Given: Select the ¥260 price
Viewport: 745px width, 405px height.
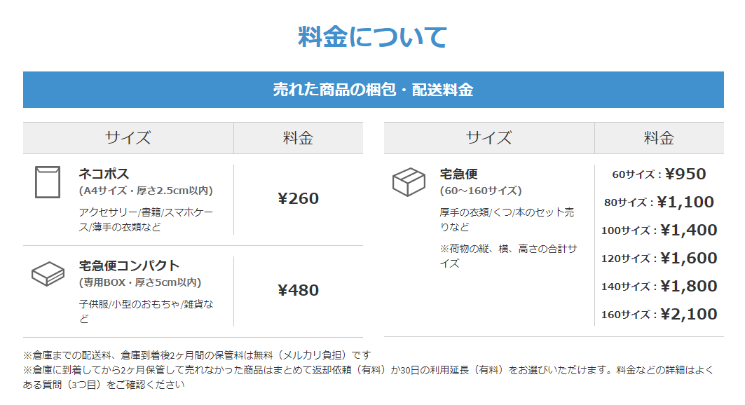Looking at the screenshot, I should click(299, 198).
